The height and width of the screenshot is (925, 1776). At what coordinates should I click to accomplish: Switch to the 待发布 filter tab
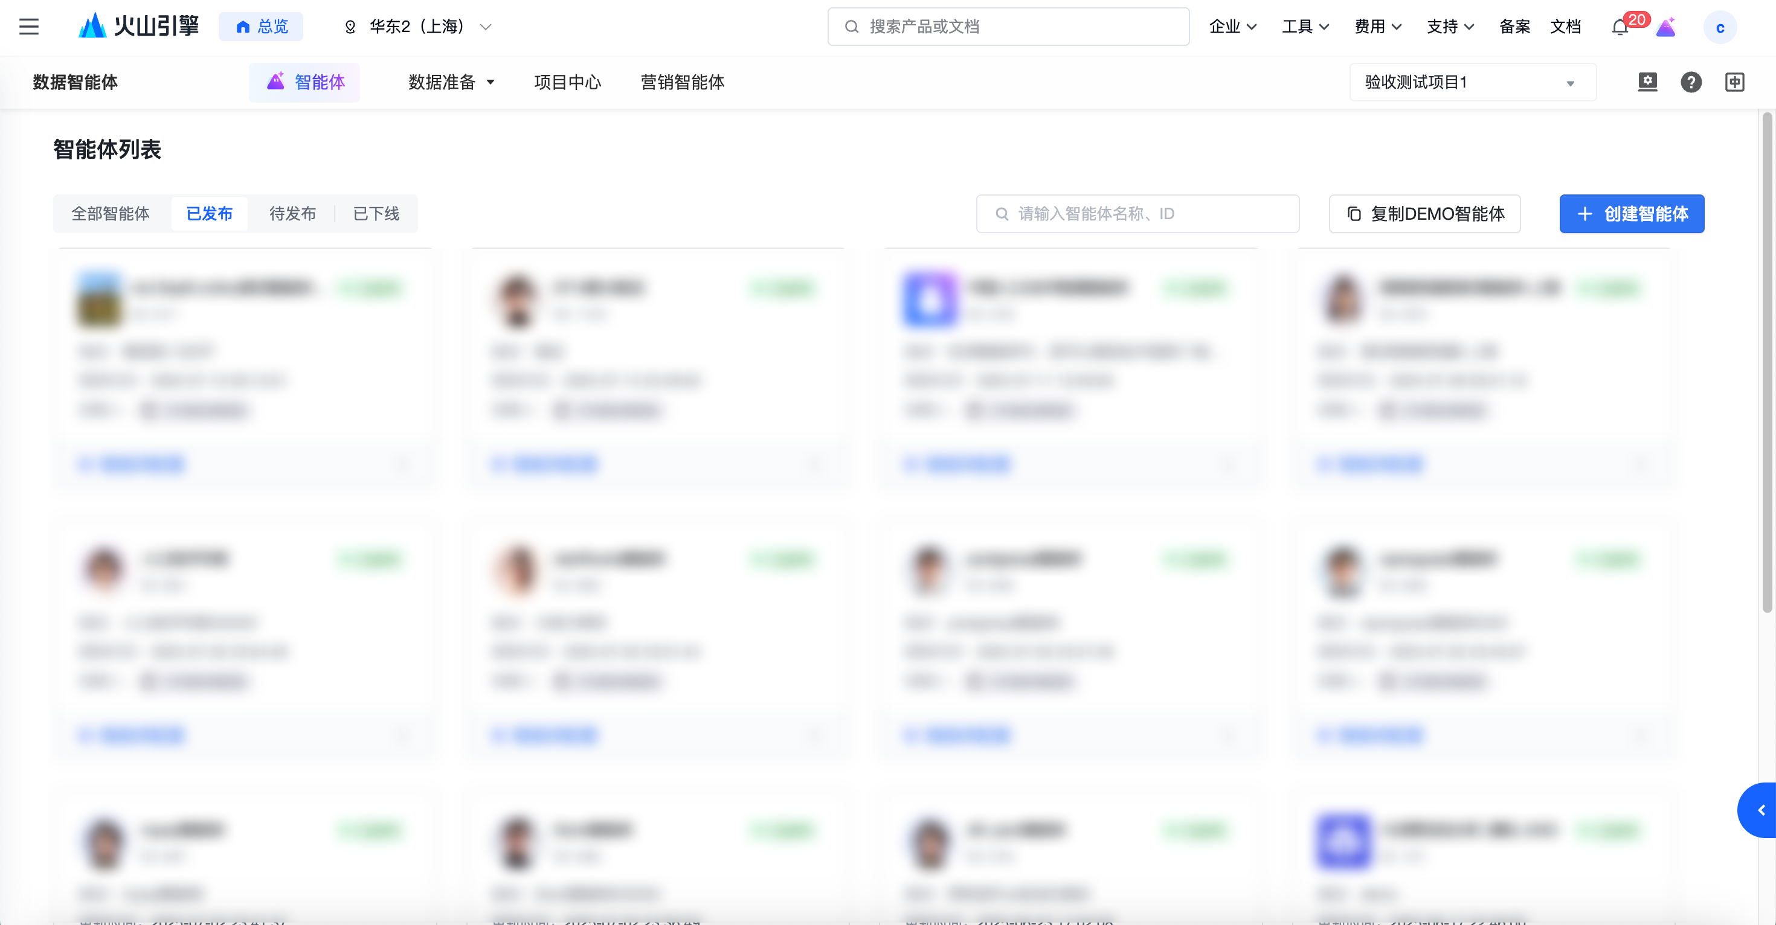(x=292, y=214)
